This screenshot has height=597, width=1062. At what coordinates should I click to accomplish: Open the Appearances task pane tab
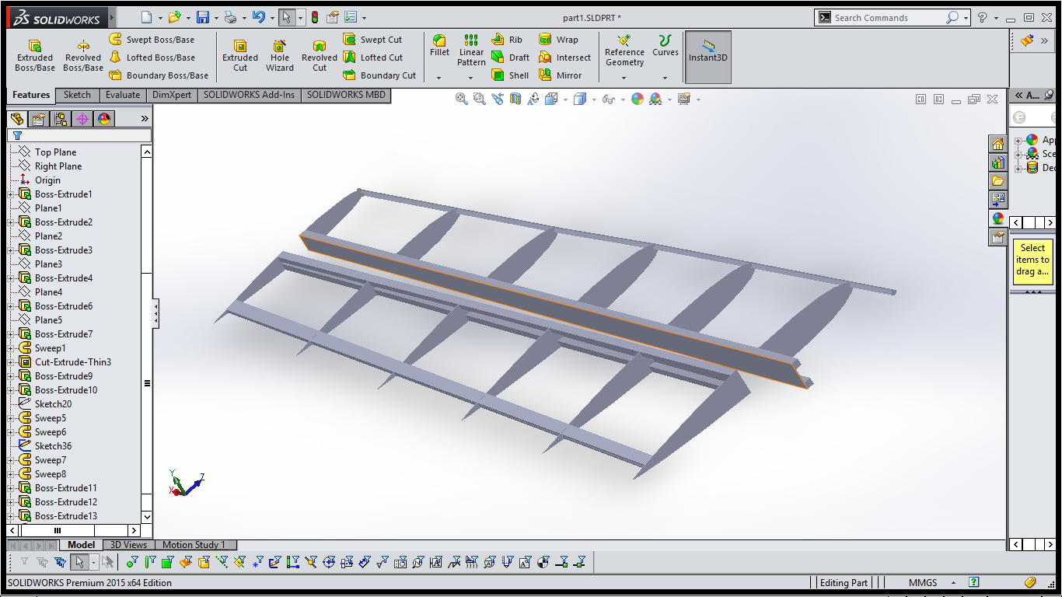[x=998, y=219]
